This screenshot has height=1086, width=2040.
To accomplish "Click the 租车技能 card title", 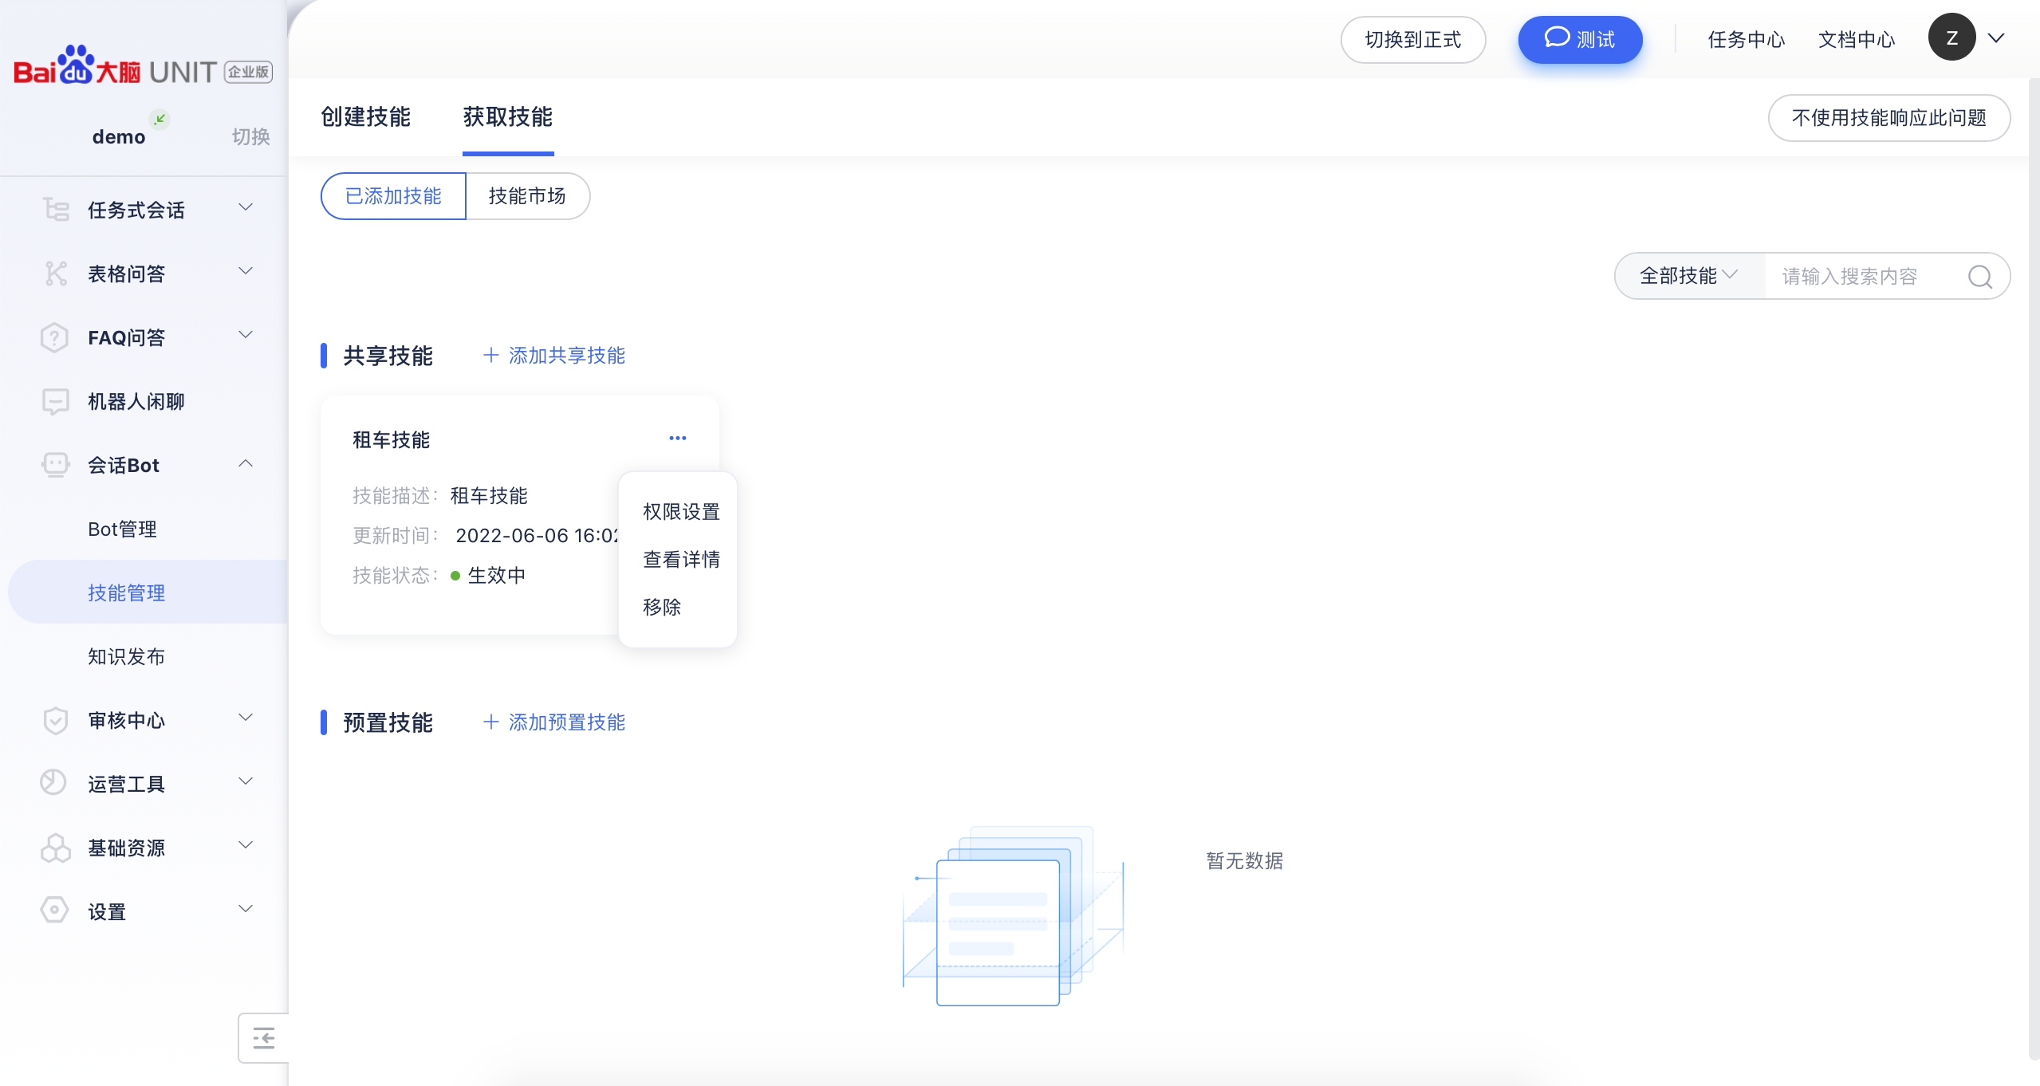I will tap(391, 440).
